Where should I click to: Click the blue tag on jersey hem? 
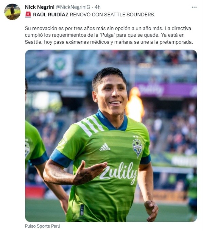[82, 210]
